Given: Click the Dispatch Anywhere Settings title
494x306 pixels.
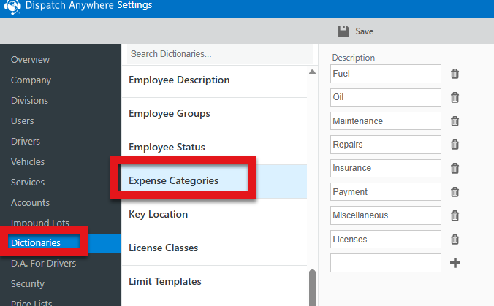Looking at the screenshot, I should tap(89, 5).
